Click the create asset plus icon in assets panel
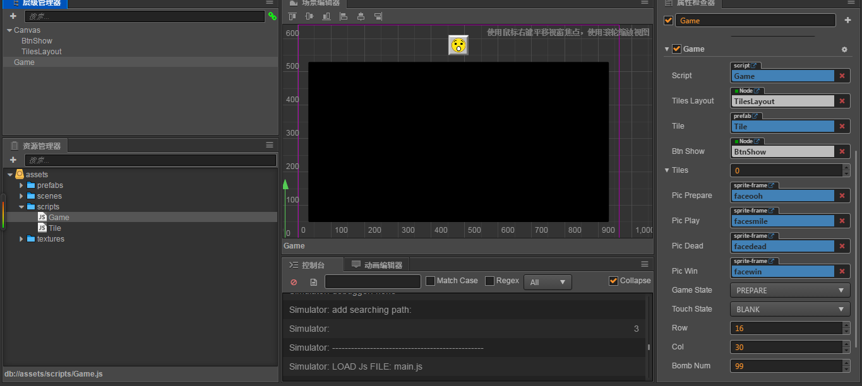Image resolution: width=862 pixels, height=386 pixels. point(13,160)
